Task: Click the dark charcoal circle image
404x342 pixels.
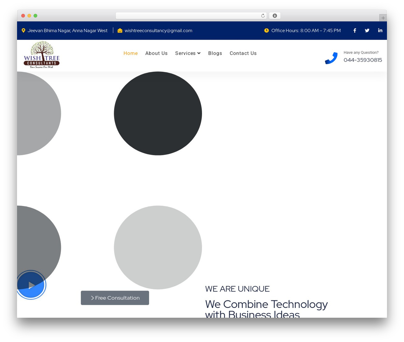Action: 158,114
